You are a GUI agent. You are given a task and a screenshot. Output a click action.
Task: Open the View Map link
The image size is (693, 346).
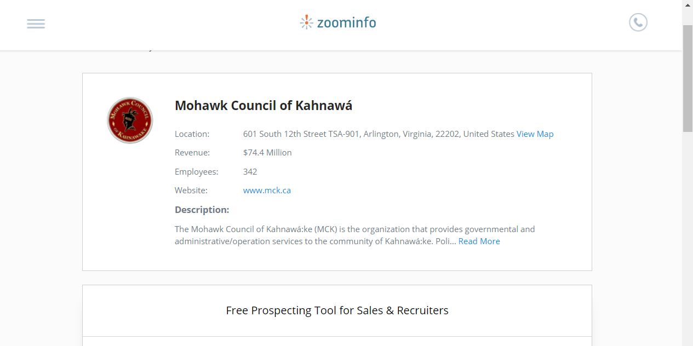[535, 134]
